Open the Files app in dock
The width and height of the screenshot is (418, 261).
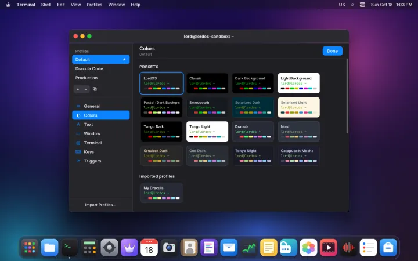tap(49, 248)
